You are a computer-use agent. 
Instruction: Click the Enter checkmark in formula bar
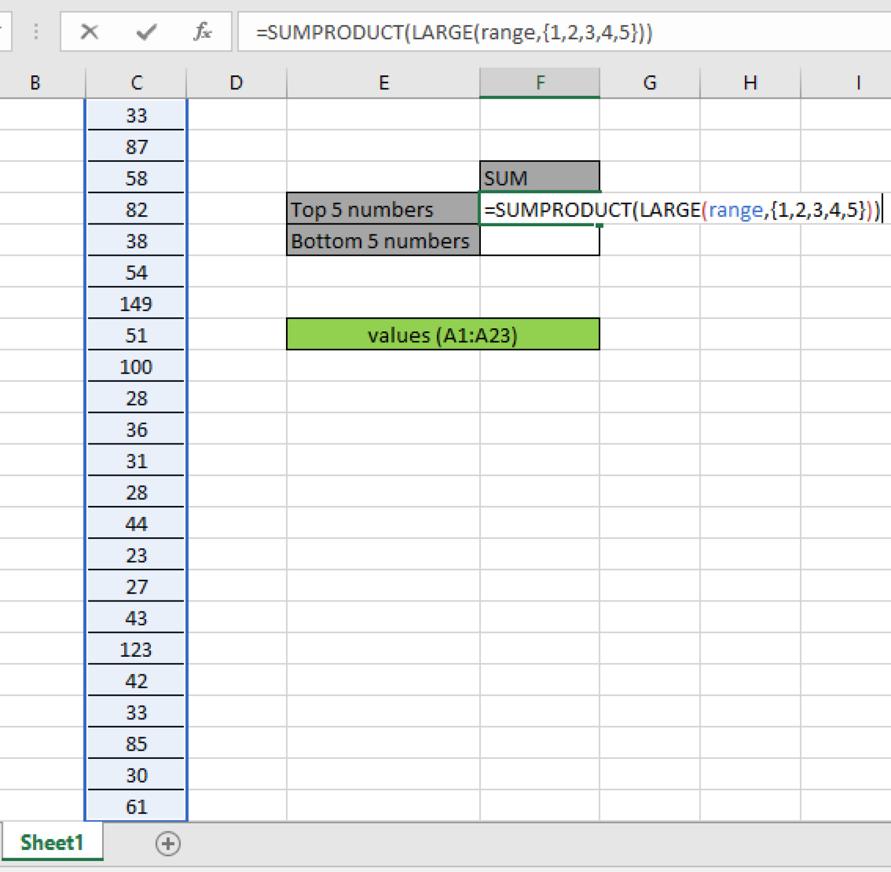[146, 32]
